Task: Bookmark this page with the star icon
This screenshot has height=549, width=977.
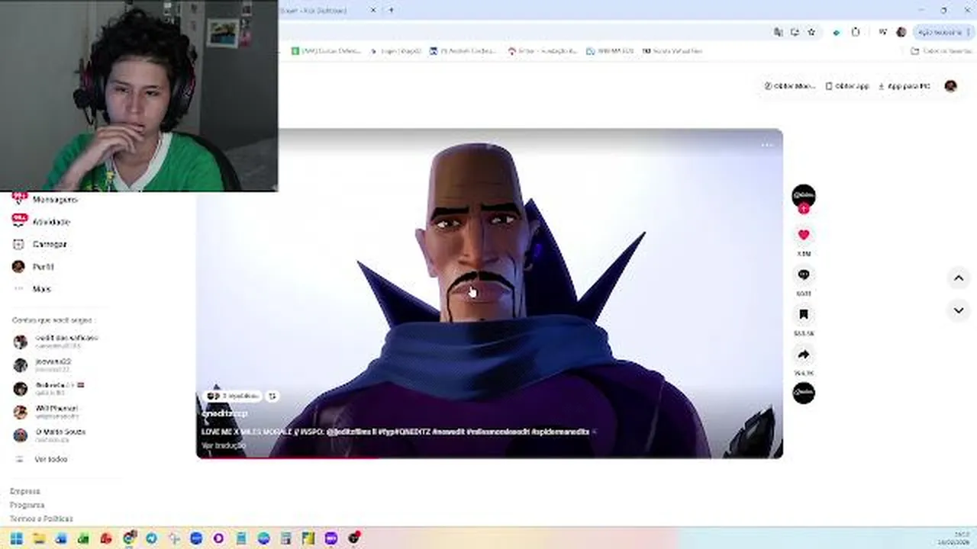Action: (811, 32)
